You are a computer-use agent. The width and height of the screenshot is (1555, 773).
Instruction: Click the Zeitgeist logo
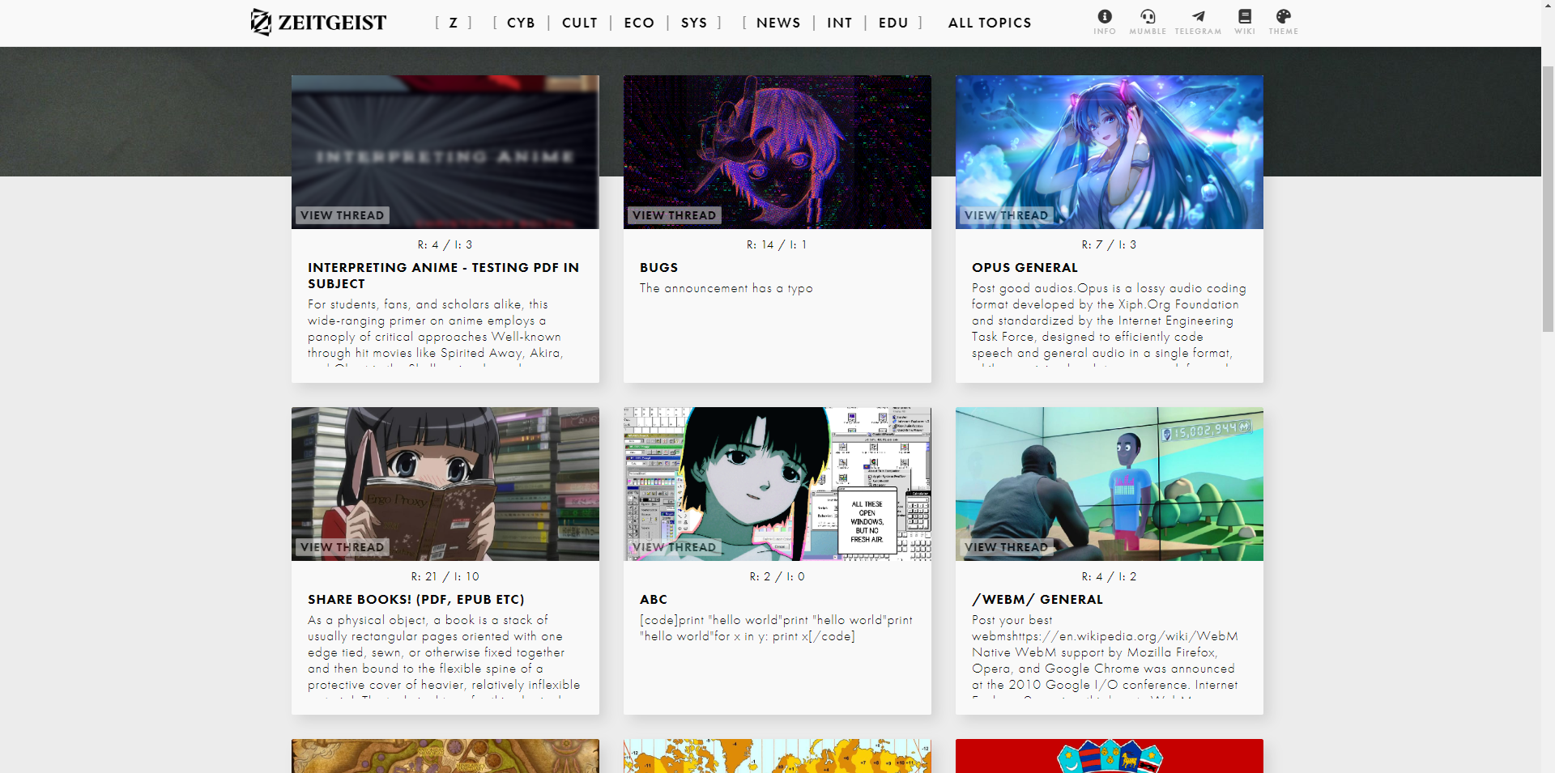(318, 23)
